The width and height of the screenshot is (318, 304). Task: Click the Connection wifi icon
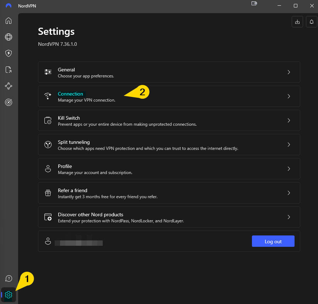(48, 96)
